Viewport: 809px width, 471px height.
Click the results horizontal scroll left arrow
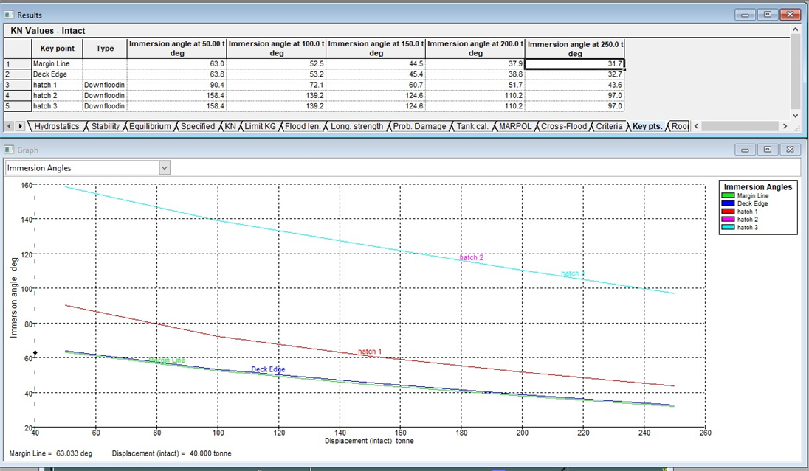tap(696, 126)
